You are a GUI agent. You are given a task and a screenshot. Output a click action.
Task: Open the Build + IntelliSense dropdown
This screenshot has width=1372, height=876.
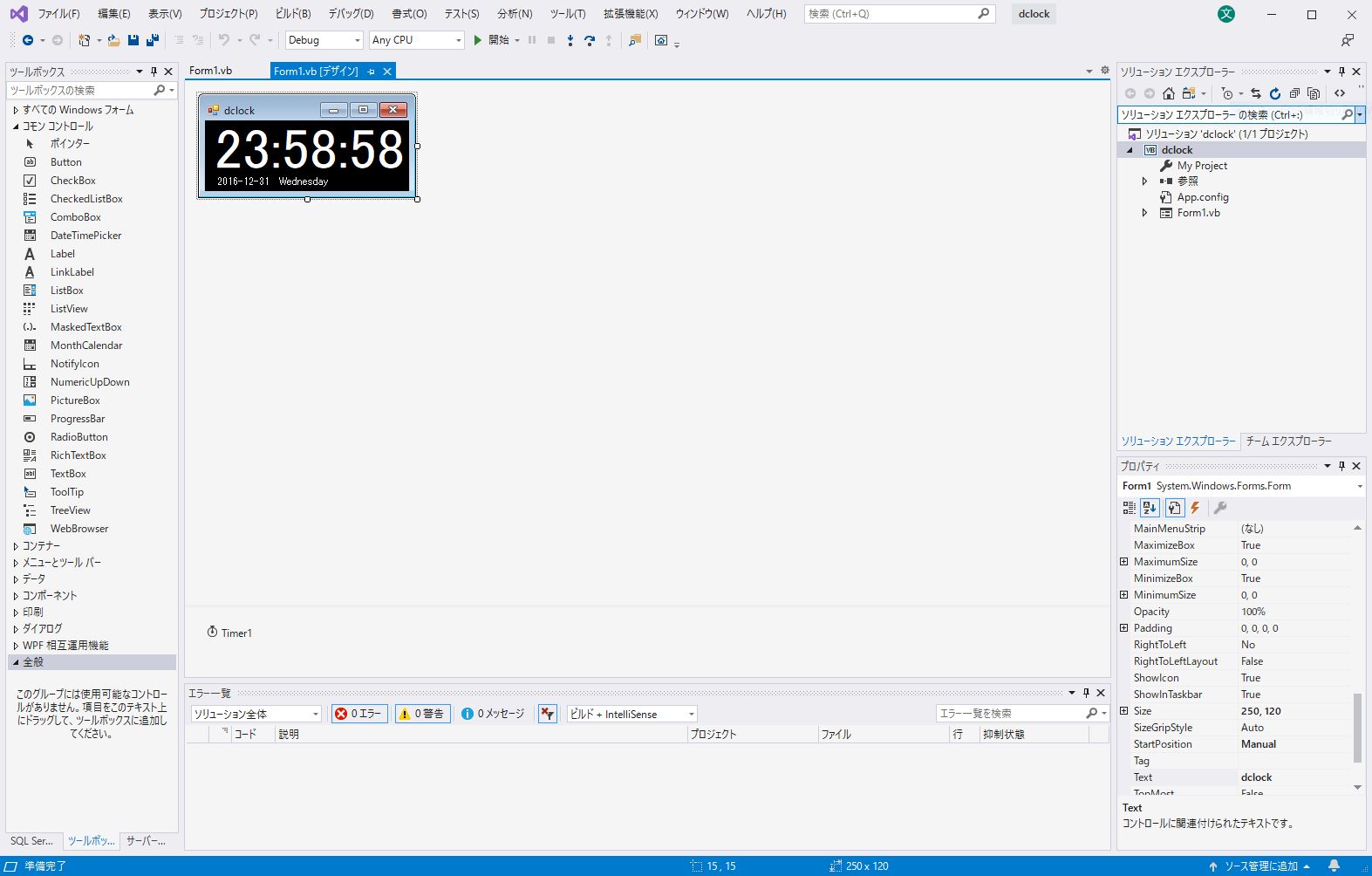[x=631, y=714]
